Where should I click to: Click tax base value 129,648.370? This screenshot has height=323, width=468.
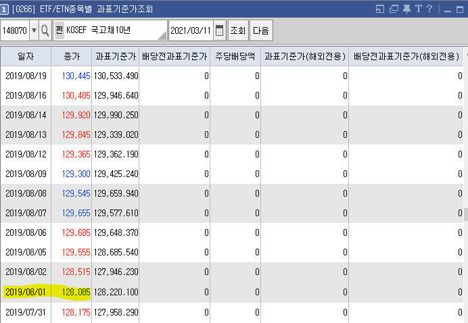click(x=116, y=232)
